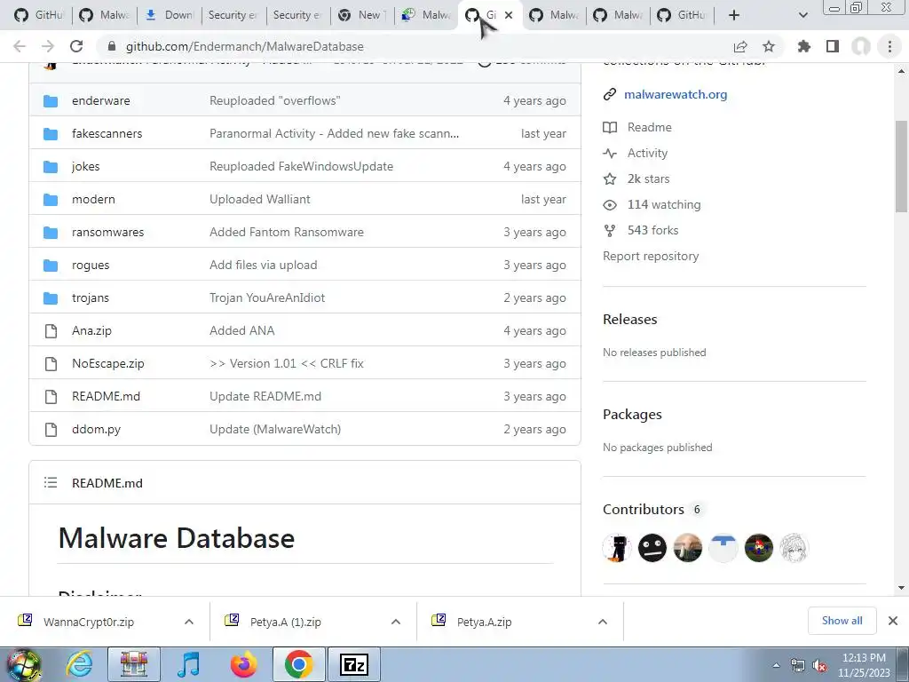Open Chrome profile avatar
909x682 pixels.
[861, 46]
